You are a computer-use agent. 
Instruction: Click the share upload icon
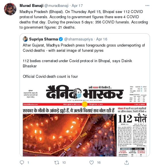pos(127,163)
